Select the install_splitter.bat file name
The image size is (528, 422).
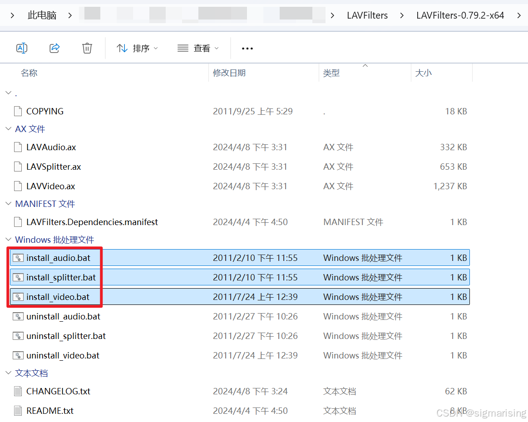[x=61, y=278]
